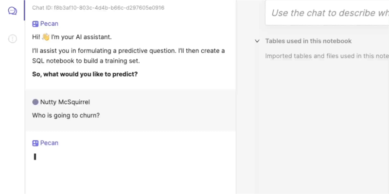Click 'Imported tables and files used' description
This screenshot has height=194, width=389.
[x=327, y=56]
